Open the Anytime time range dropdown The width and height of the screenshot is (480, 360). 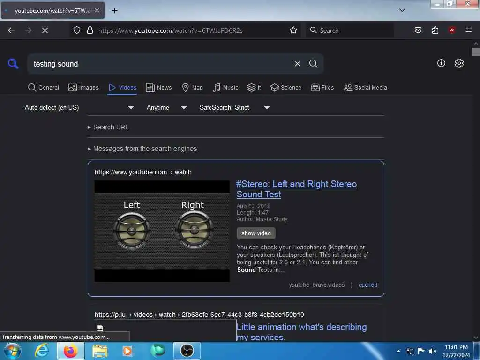[x=166, y=107]
